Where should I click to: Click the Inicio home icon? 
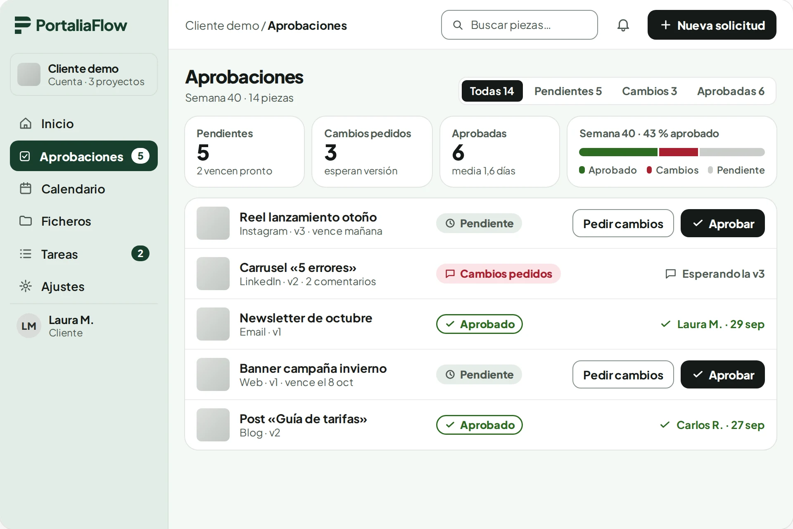click(x=26, y=124)
